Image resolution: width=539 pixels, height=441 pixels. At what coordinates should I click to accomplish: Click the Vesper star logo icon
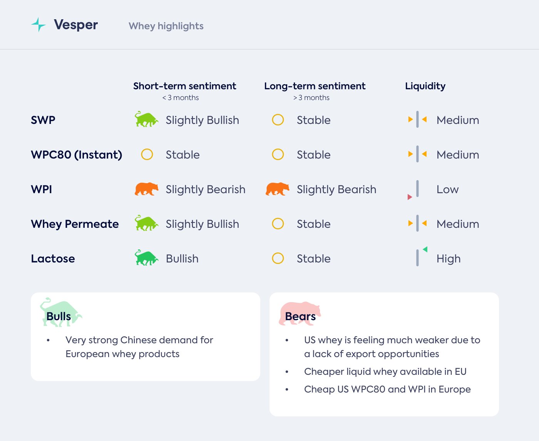[x=38, y=25]
